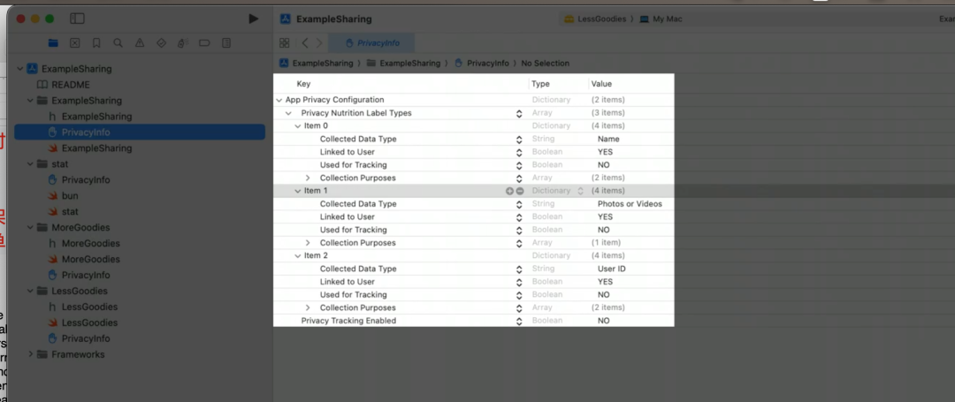Open the Debug navigator icon
The width and height of the screenshot is (955, 402).
pos(183,43)
